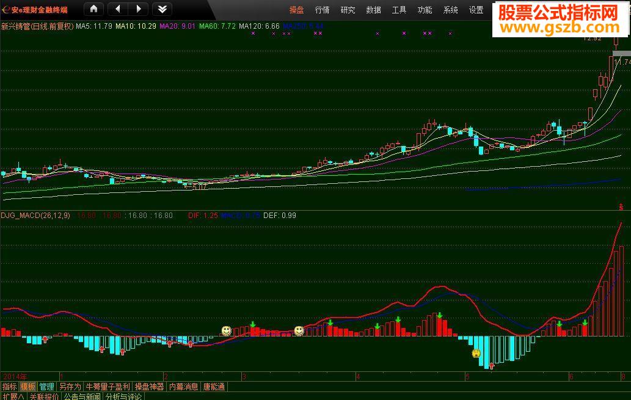The width and height of the screenshot is (631, 400).
Task: Click the second smiley face MACD signal
Action: (299, 331)
